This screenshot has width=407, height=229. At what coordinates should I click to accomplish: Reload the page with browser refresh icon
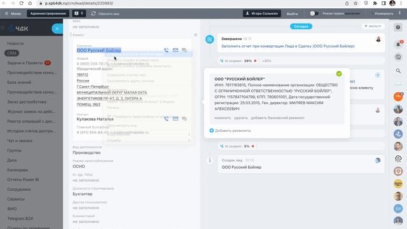point(21,3)
